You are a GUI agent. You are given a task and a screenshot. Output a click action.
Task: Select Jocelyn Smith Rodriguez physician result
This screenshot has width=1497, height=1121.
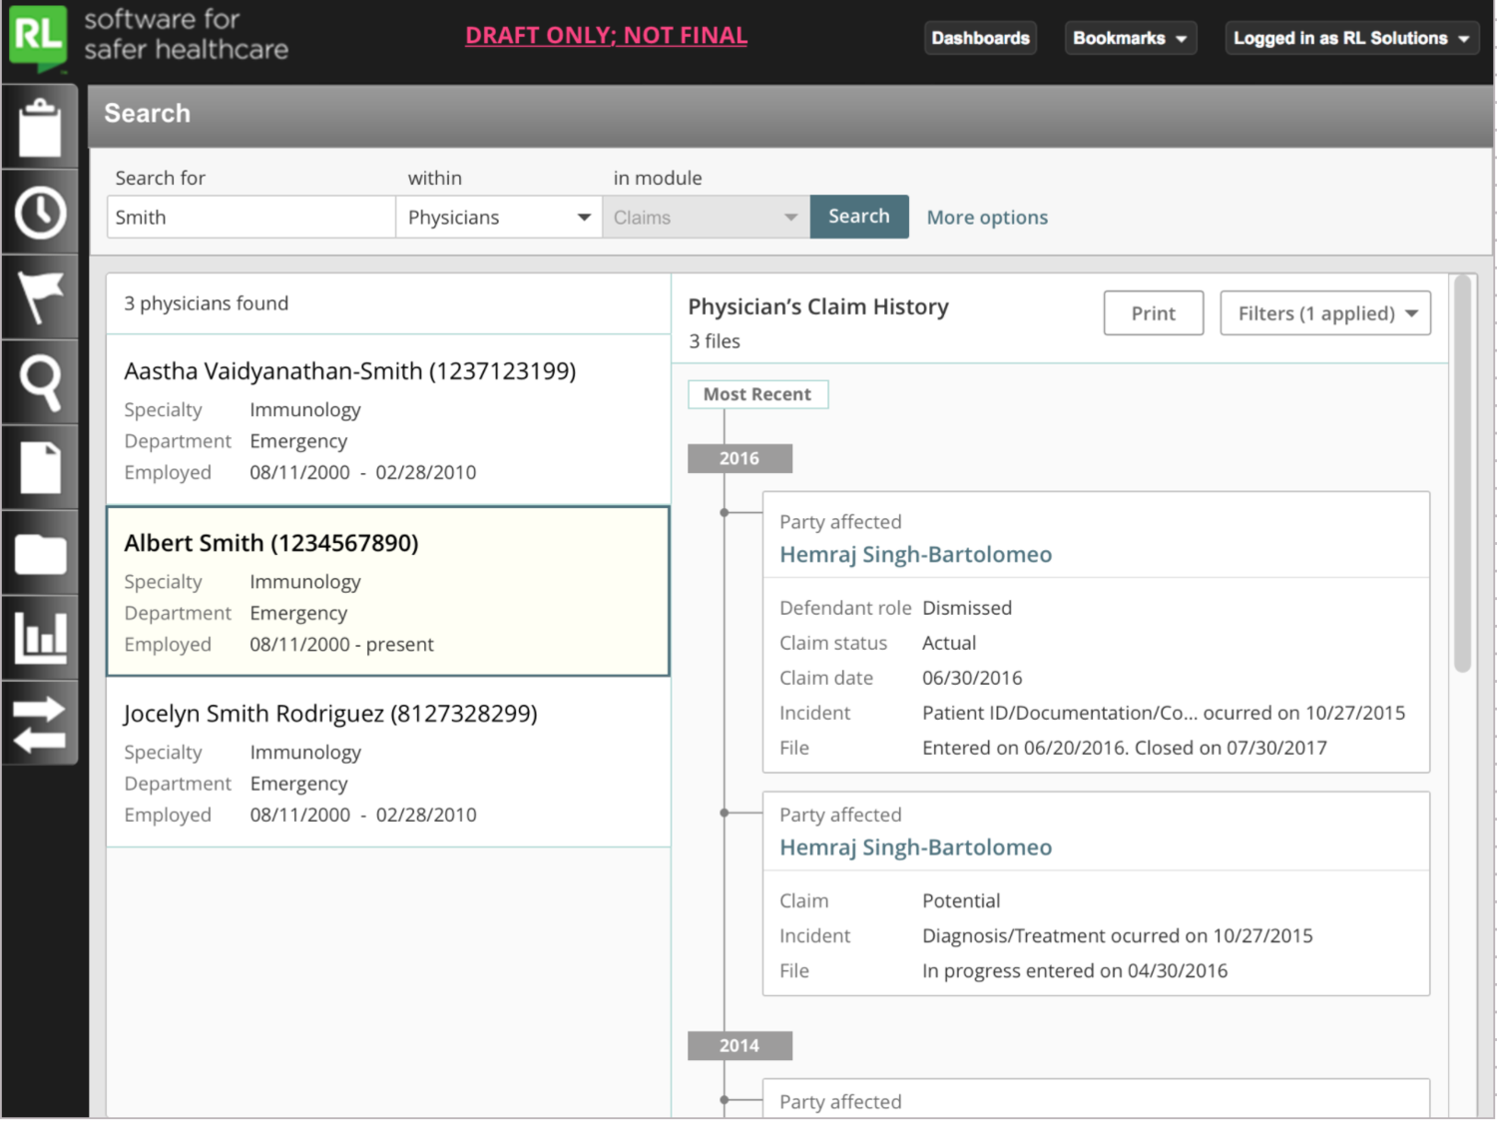click(388, 763)
